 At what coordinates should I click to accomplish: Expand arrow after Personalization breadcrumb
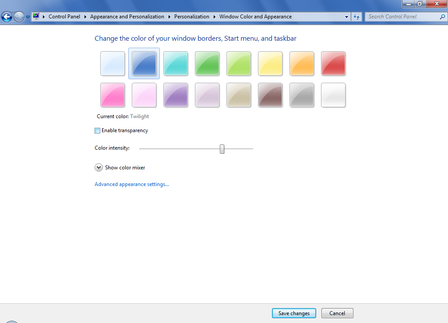tap(214, 17)
